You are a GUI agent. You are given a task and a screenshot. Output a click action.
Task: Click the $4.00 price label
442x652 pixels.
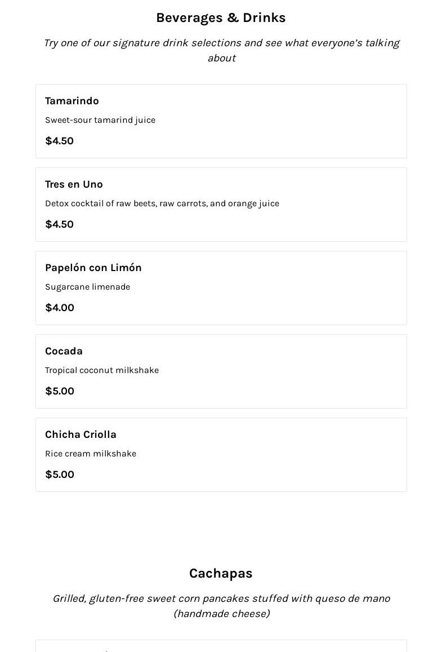pos(60,308)
